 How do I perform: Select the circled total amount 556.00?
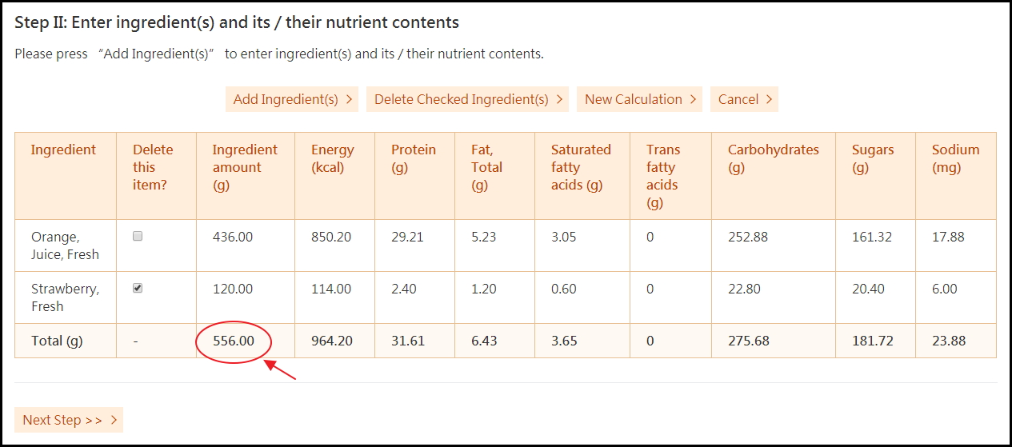coord(234,341)
